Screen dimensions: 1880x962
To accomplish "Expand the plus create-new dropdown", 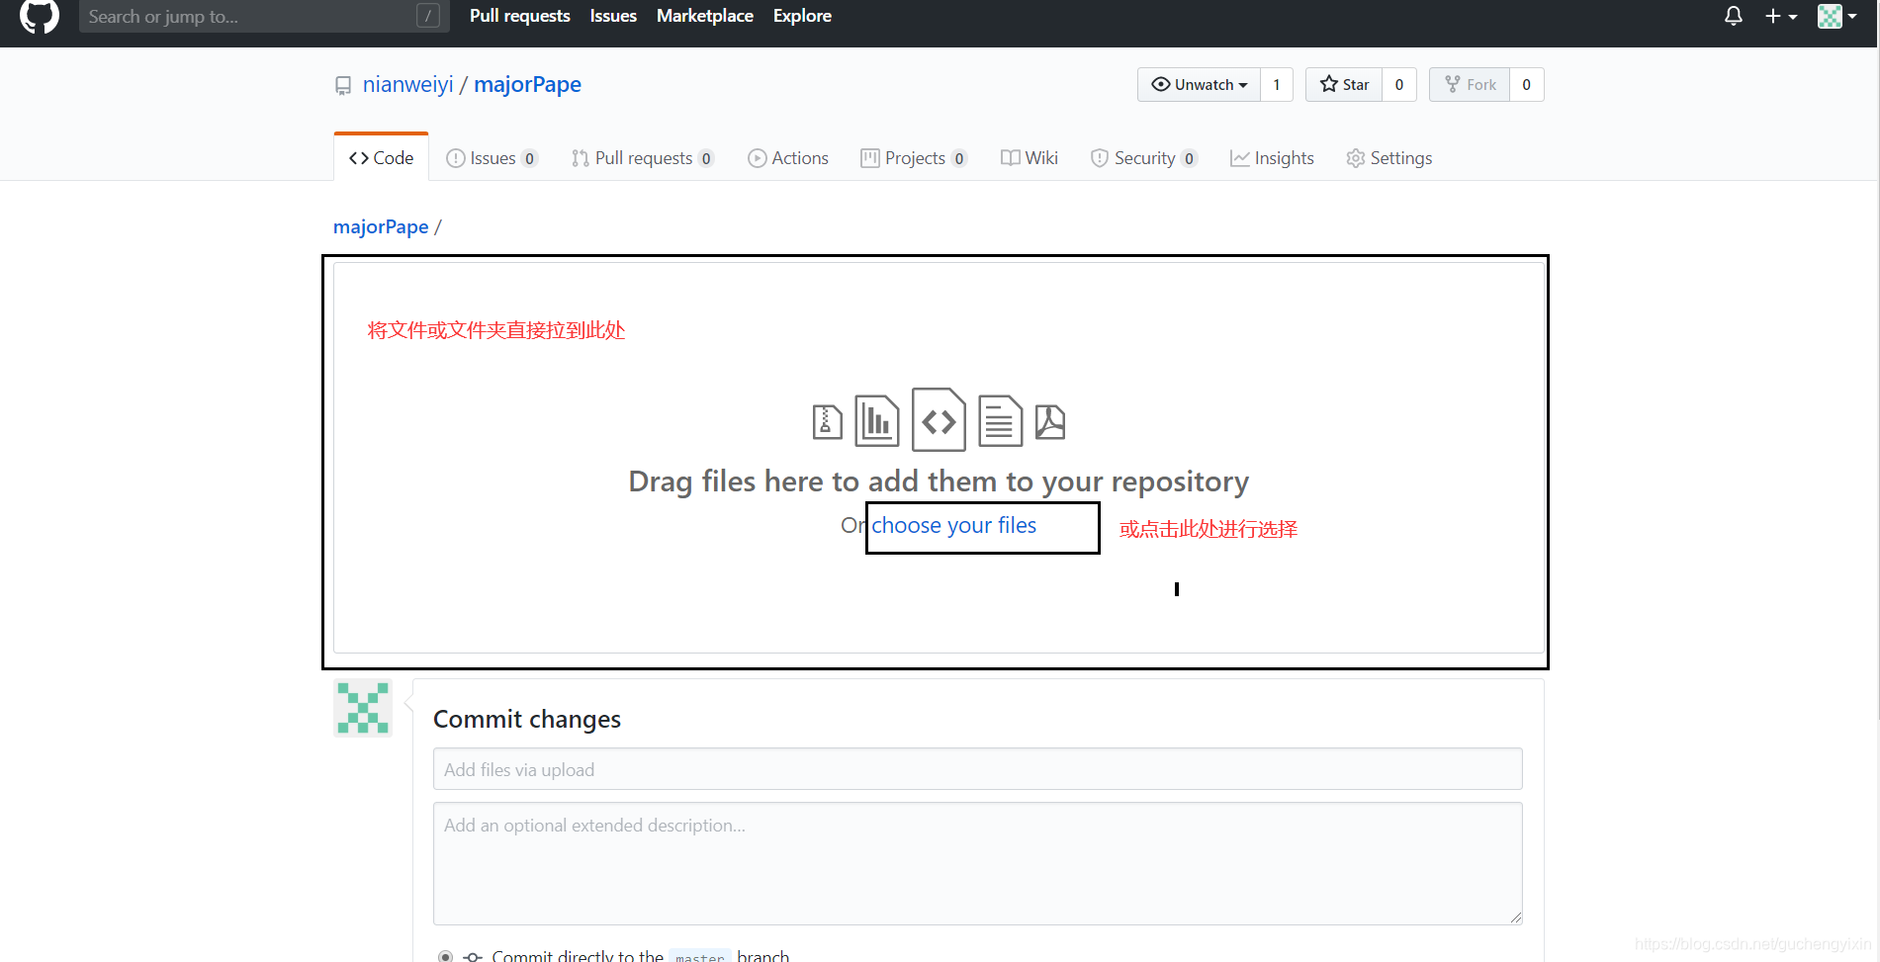I will click(1781, 16).
